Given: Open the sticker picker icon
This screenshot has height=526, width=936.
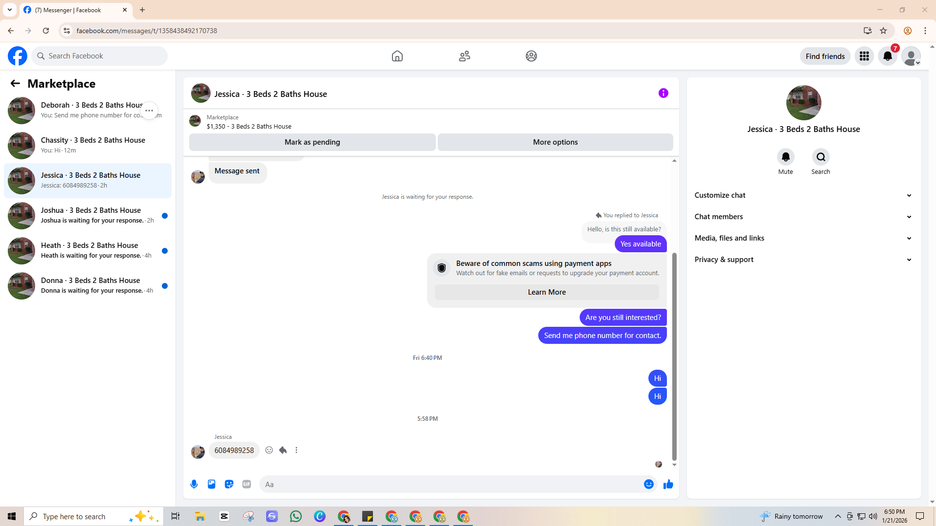Looking at the screenshot, I should pyautogui.click(x=229, y=484).
